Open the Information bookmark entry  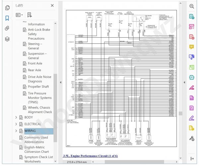tap(36, 24)
